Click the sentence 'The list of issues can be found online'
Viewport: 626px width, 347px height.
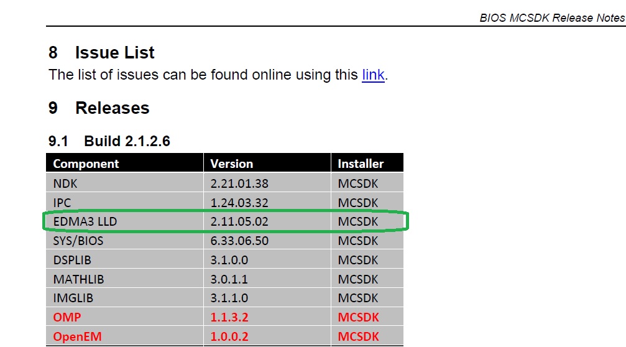[170, 75]
